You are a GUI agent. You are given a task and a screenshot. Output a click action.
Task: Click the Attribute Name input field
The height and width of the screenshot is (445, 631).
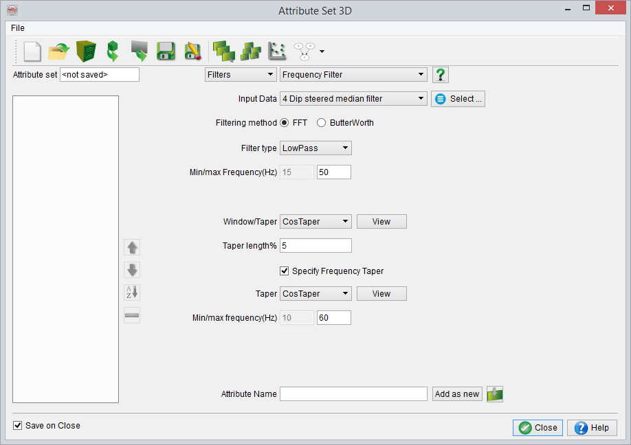tap(353, 394)
